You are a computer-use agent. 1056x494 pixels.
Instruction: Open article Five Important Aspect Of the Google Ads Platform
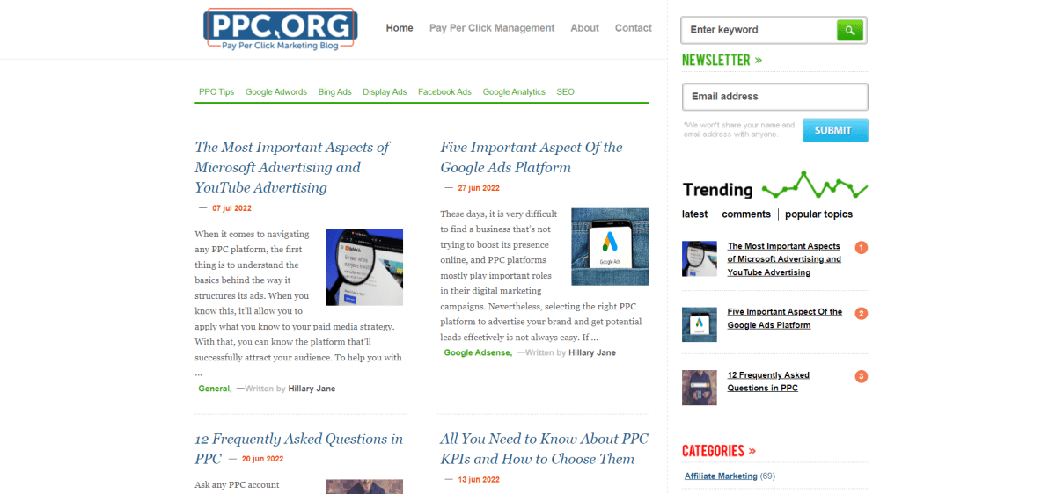point(532,157)
